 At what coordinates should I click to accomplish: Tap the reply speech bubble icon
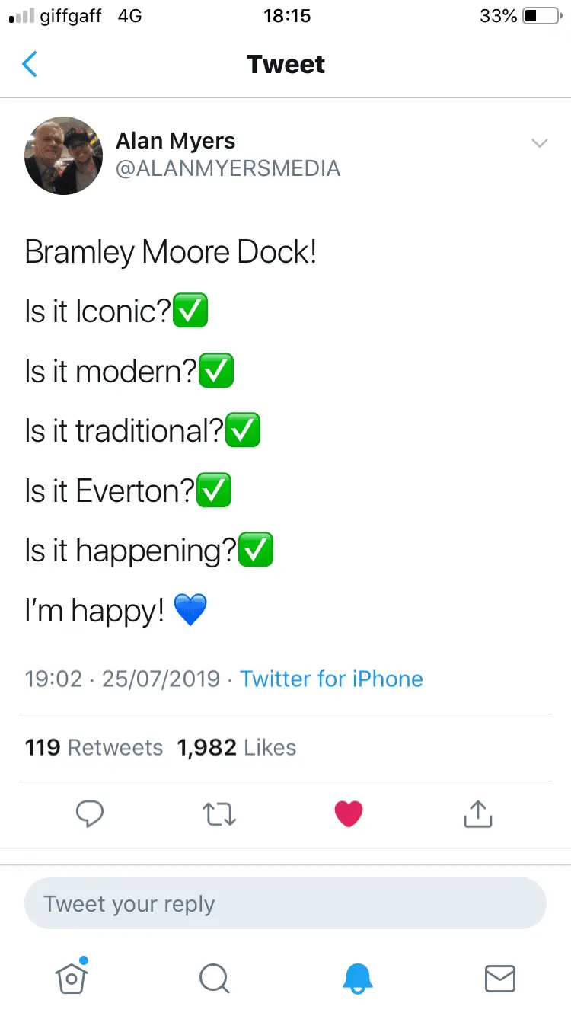(x=90, y=814)
